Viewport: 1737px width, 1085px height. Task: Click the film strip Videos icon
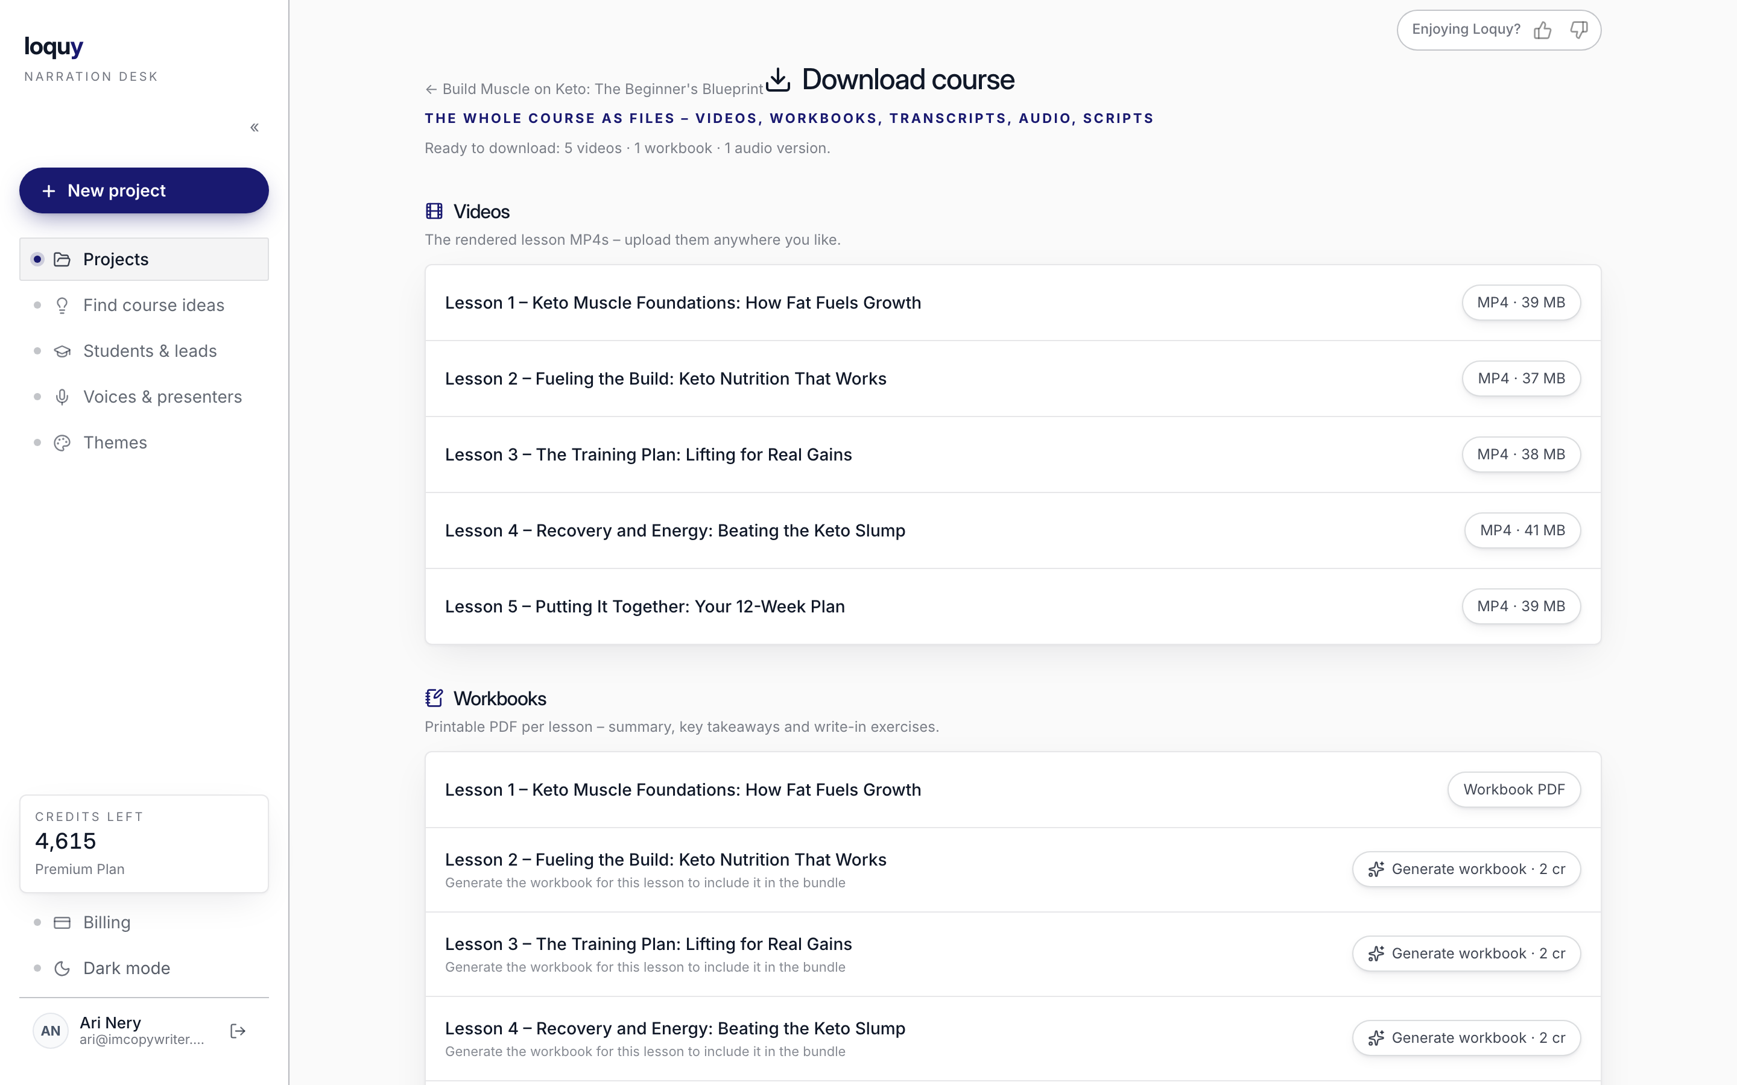434,211
